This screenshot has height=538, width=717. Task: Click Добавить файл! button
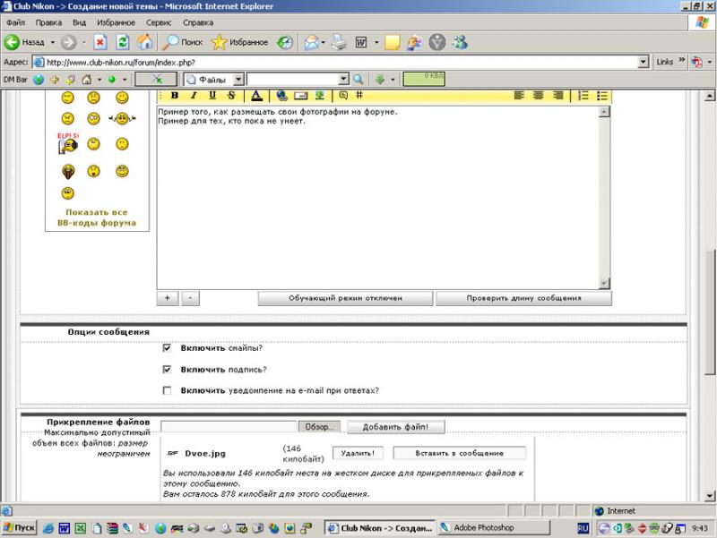point(395,427)
